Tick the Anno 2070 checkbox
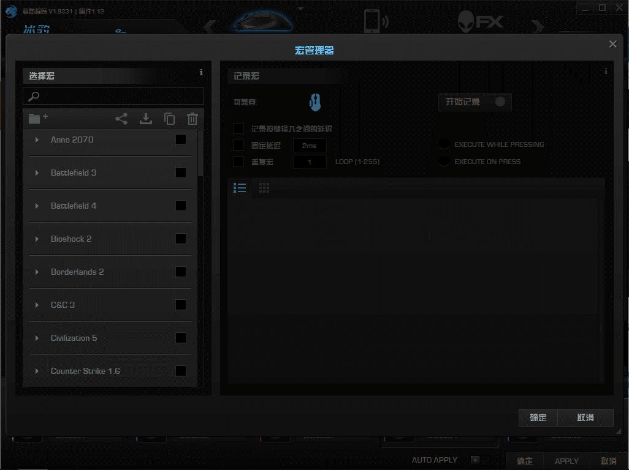 (181, 140)
